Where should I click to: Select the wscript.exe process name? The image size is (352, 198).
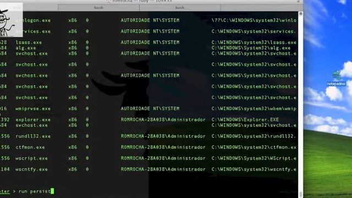[x=31, y=158]
